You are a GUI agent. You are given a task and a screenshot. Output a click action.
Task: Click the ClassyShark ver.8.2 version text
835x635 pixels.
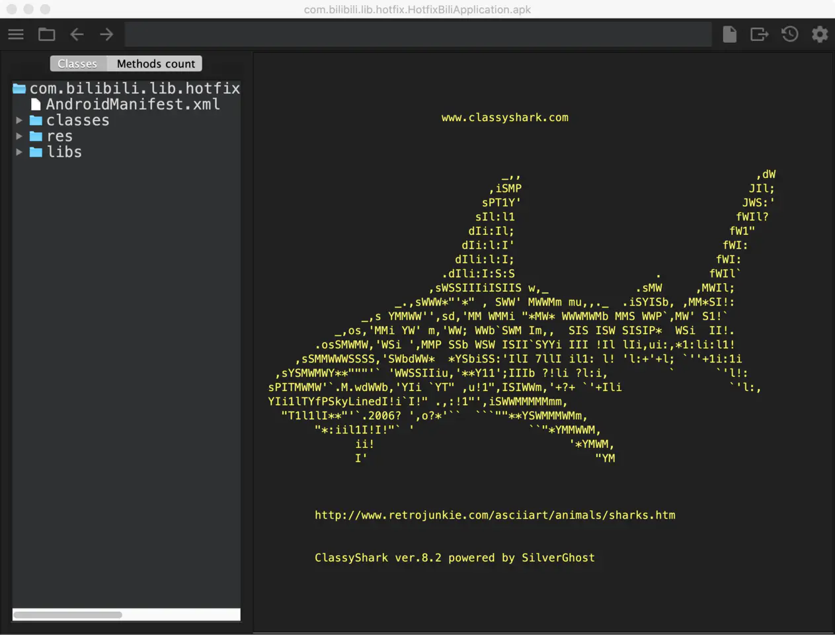tap(455, 558)
